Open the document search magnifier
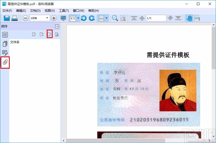 pos(123,18)
